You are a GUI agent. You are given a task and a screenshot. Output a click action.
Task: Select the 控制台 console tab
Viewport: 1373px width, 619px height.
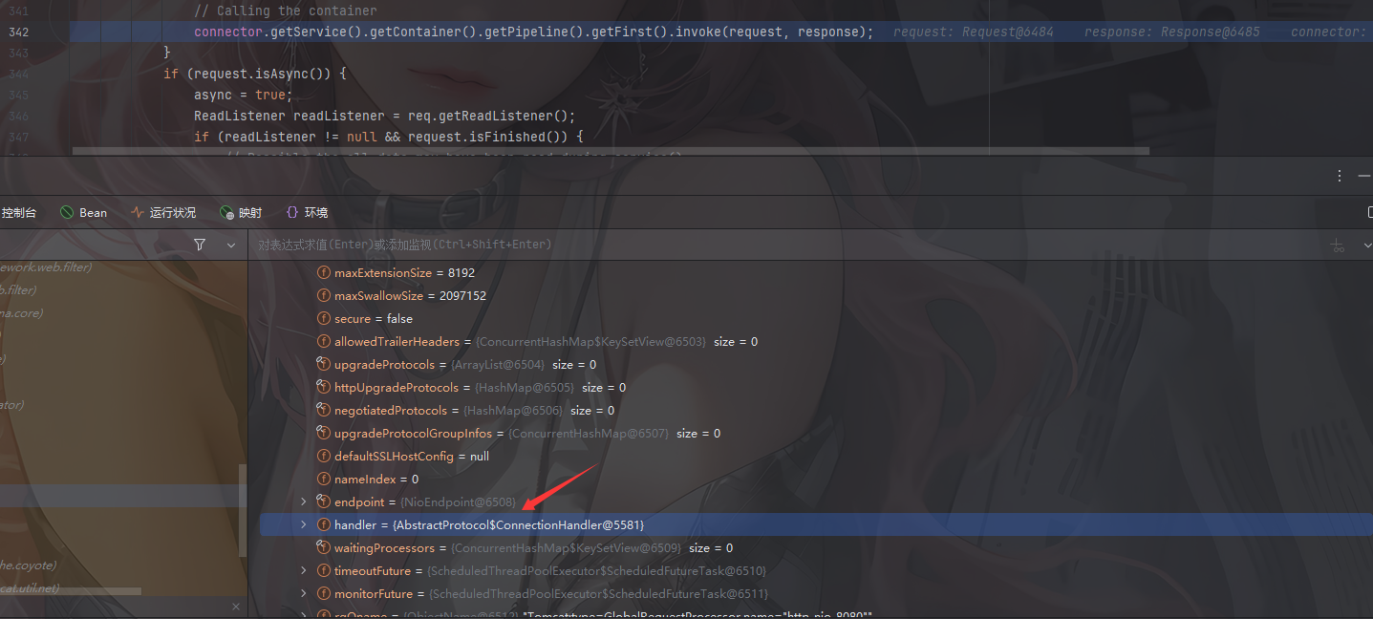[19, 212]
